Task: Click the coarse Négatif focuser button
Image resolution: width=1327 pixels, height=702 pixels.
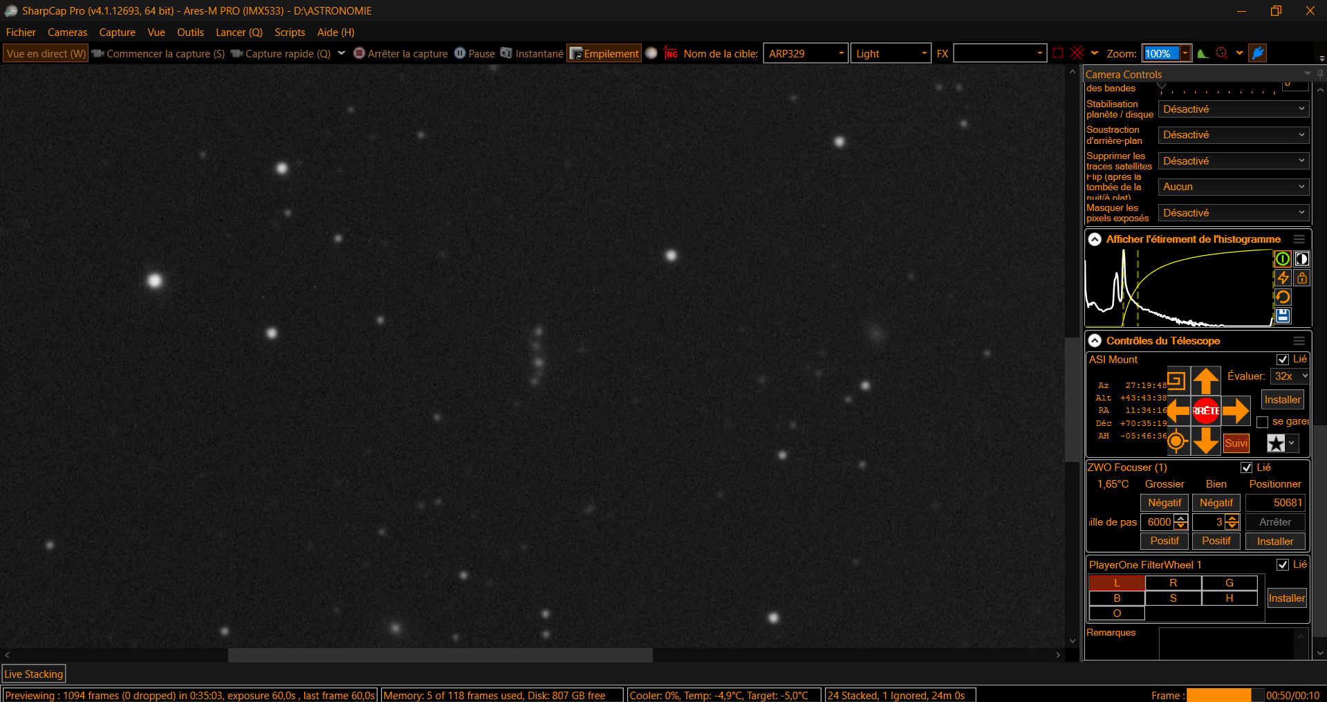Action: (1164, 503)
